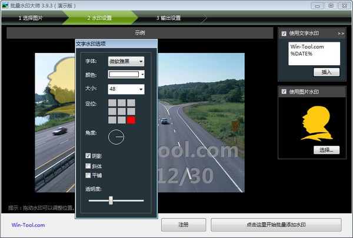This screenshot has height=238, width=353.
Task: Expand text watermark options with >> arrow
Action: (341, 33)
